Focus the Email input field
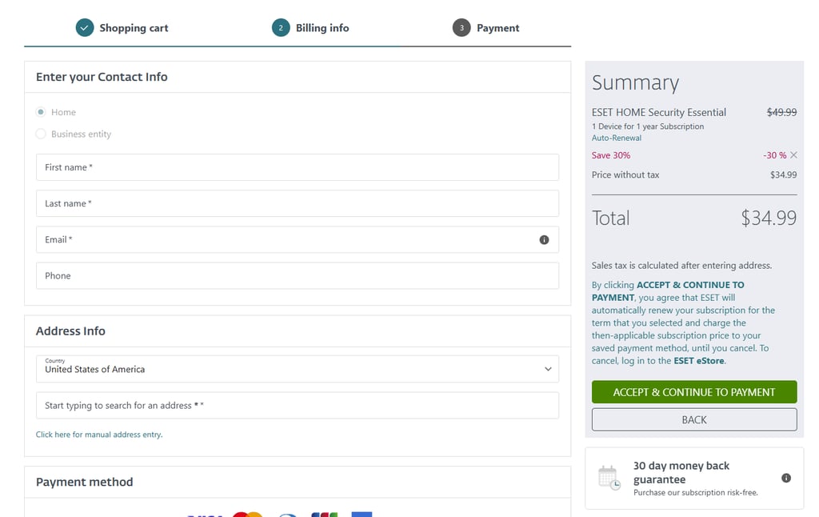819x517 pixels. (298, 239)
